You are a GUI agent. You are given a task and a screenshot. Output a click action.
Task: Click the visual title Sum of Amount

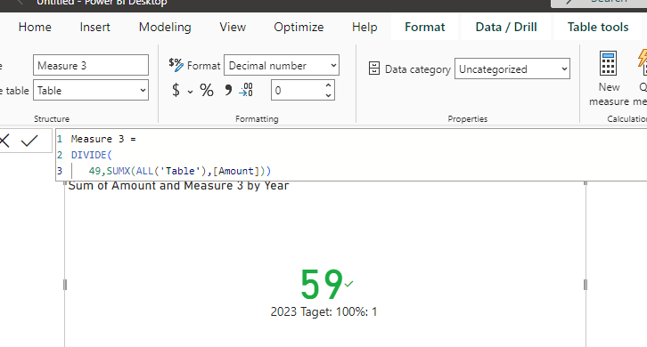pos(178,186)
